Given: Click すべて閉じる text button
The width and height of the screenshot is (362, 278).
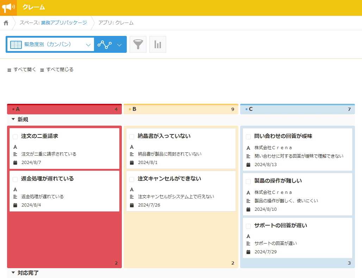Looking at the screenshot, I should pyautogui.click(x=60, y=69).
